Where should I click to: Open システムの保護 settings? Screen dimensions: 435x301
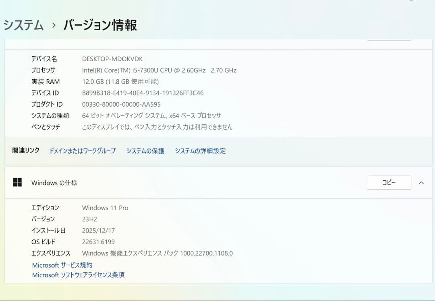(145, 151)
